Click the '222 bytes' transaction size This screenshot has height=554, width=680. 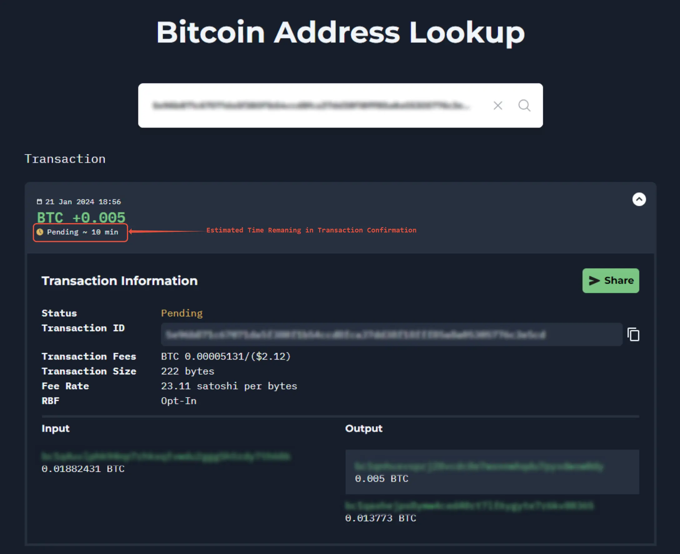pyautogui.click(x=187, y=371)
